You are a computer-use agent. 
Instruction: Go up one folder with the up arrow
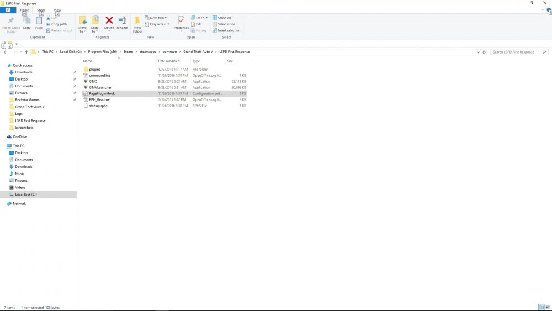[26, 52]
